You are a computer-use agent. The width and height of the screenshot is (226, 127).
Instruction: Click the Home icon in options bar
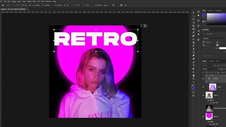(x=3, y=5)
